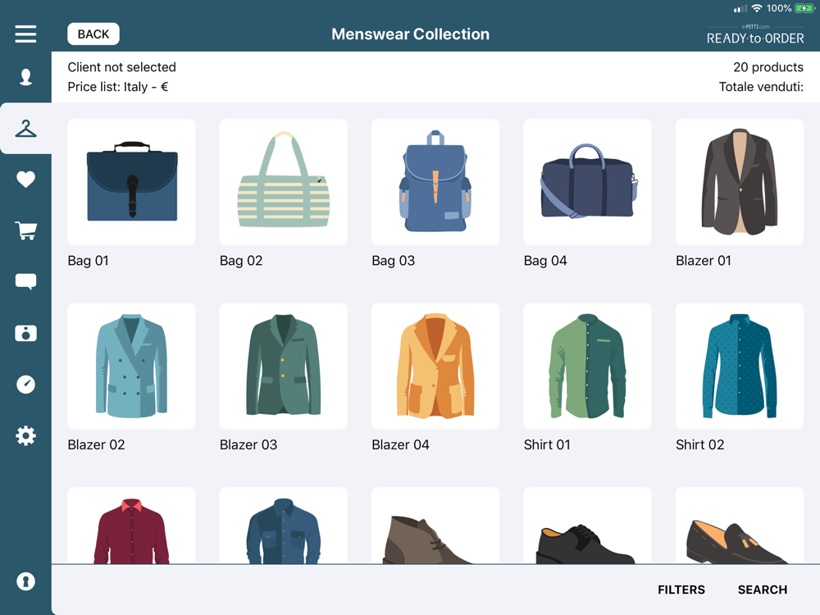Open the client profile icon in sidebar

(25, 77)
